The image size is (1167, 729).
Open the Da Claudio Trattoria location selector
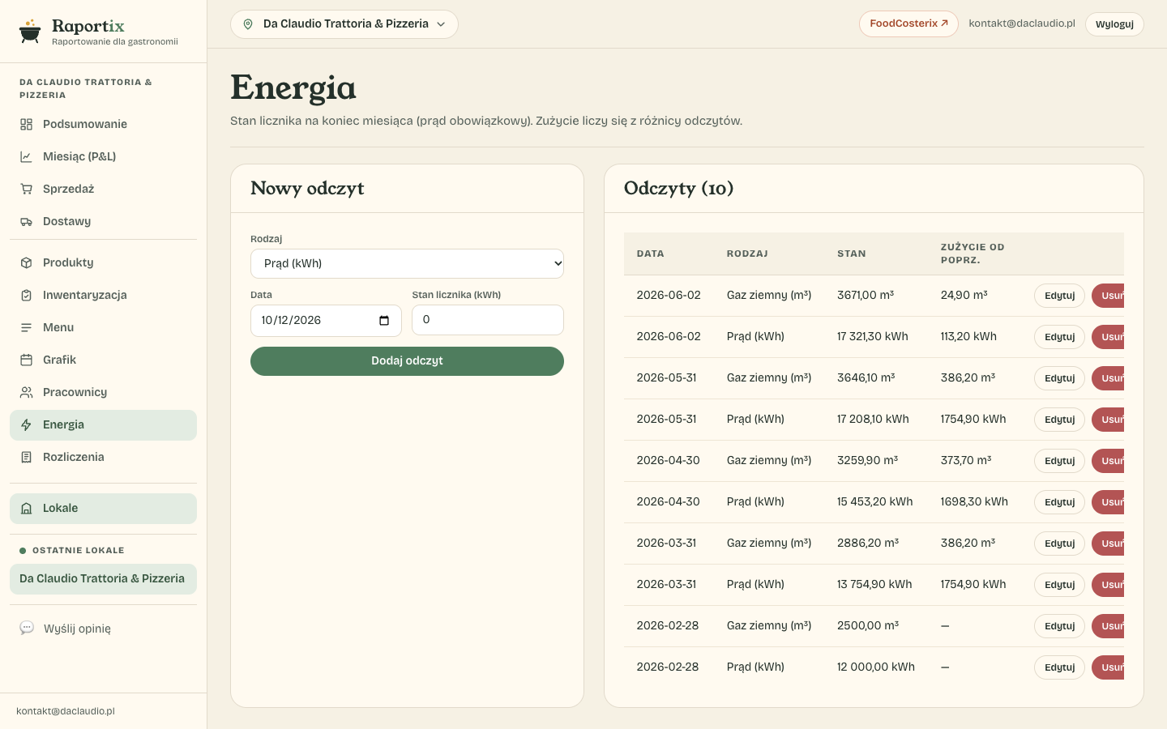[344, 24]
